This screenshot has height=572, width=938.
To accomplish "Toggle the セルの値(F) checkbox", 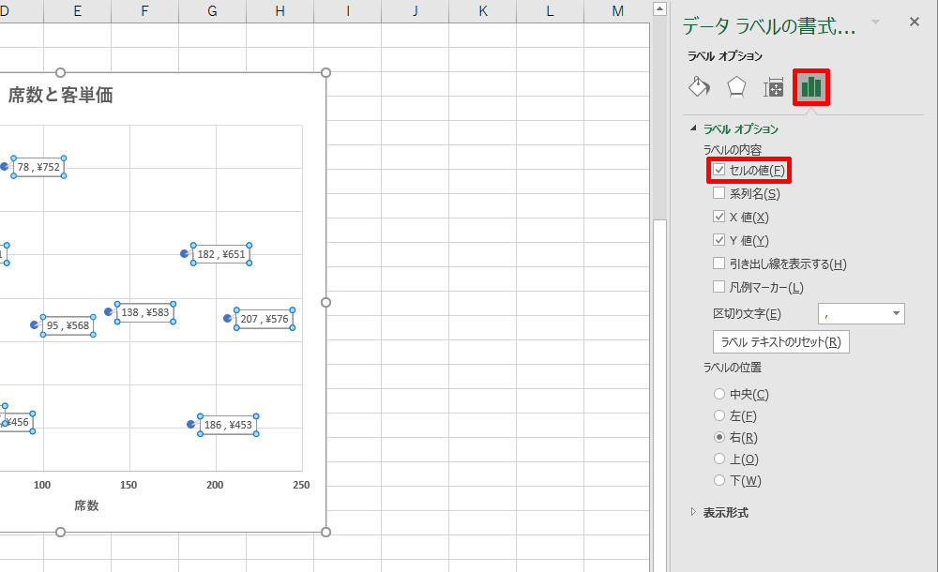I will point(719,170).
